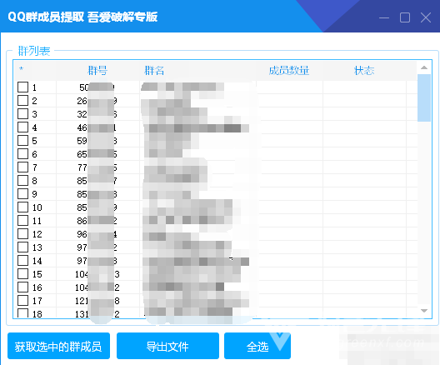Viewport: 440px width, 365px height.
Task: Tick the checkbox for row 9
Action: tap(22, 194)
